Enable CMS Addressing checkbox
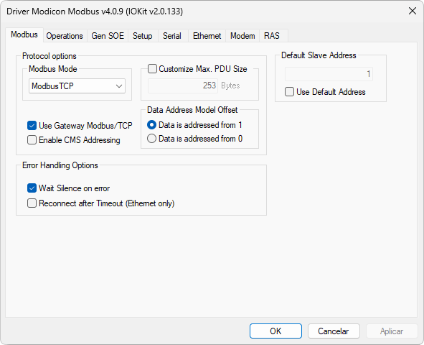The width and height of the screenshot is (424, 345). tap(32, 140)
